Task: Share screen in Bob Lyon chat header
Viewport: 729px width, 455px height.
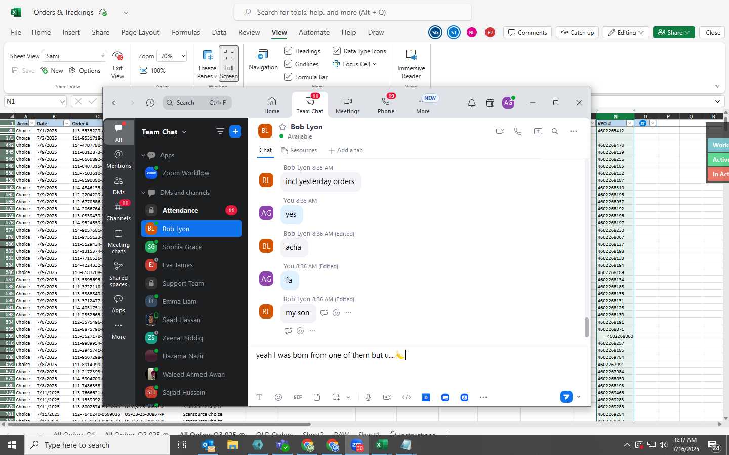Action: coord(538,131)
